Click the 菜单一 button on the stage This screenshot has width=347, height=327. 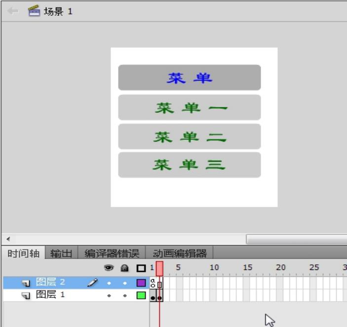click(x=190, y=107)
